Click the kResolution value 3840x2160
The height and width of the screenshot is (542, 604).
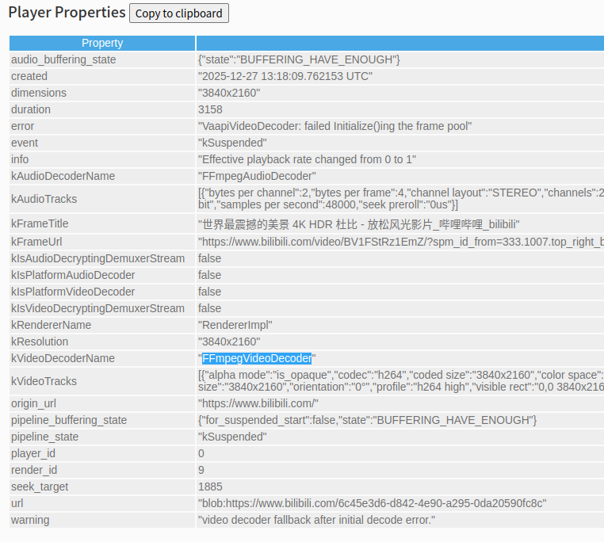[x=229, y=342]
